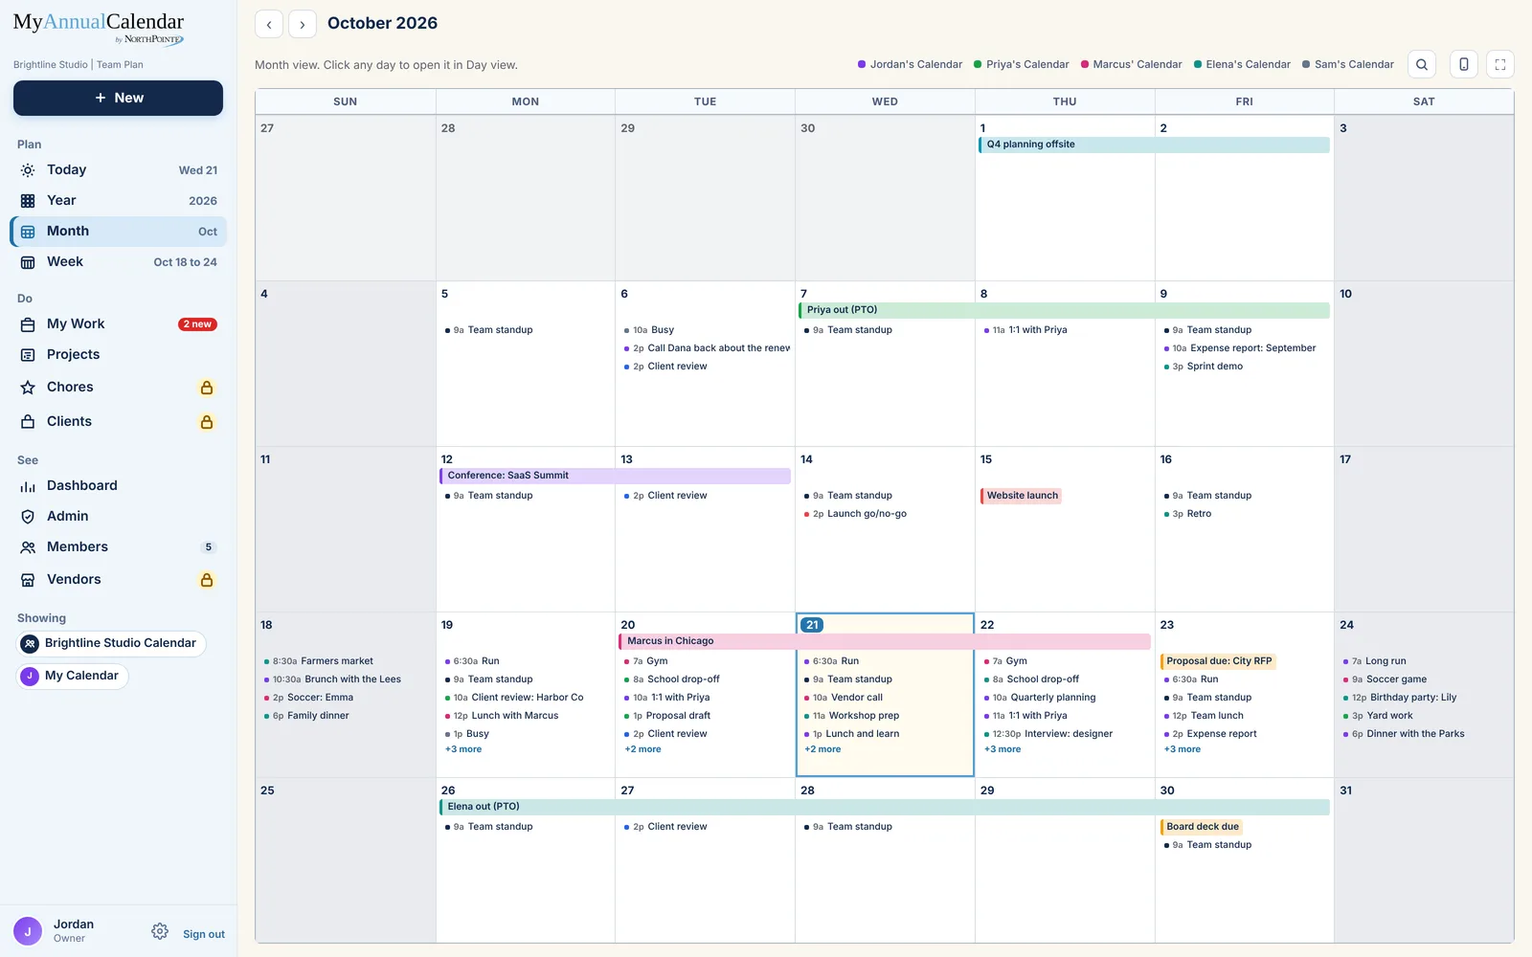Screen dimensions: 1532x957
Task: Click the Chores star icon
Action: (28, 388)
